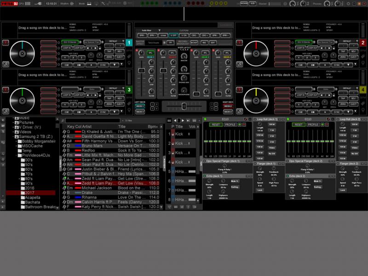Click the laptop mode icon in top bar

coord(89,4)
